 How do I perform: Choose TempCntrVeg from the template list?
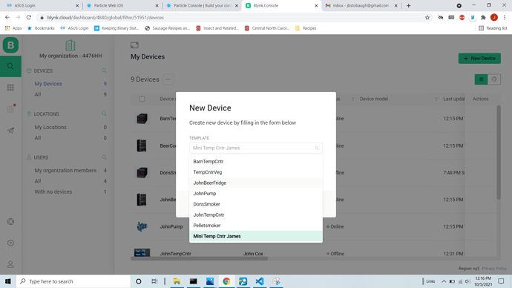(x=256, y=172)
